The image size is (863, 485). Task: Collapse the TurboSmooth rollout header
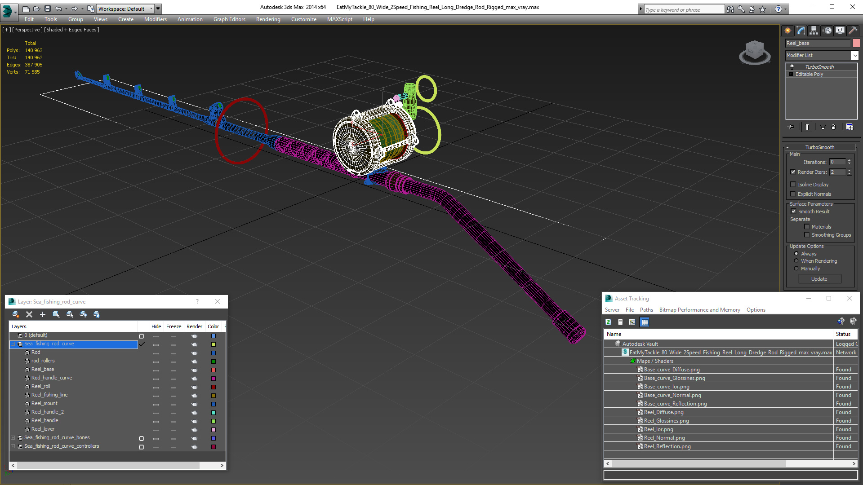[819, 147]
